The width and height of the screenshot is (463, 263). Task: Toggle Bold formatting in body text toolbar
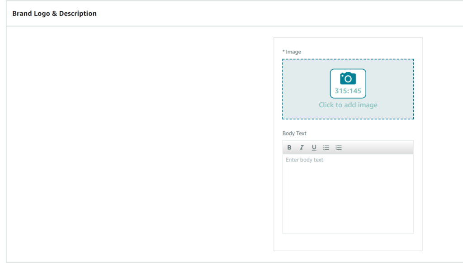[x=289, y=148]
